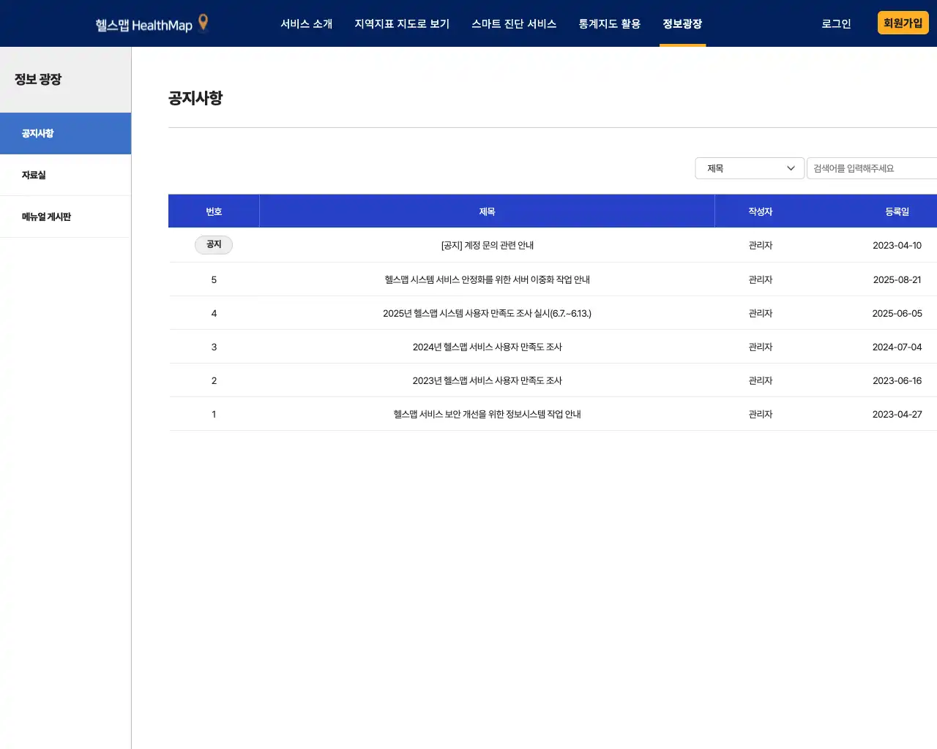Open the 지역지표 지도로 보기 menu
The height and width of the screenshot is (749, 937).
tap(401, 23)
